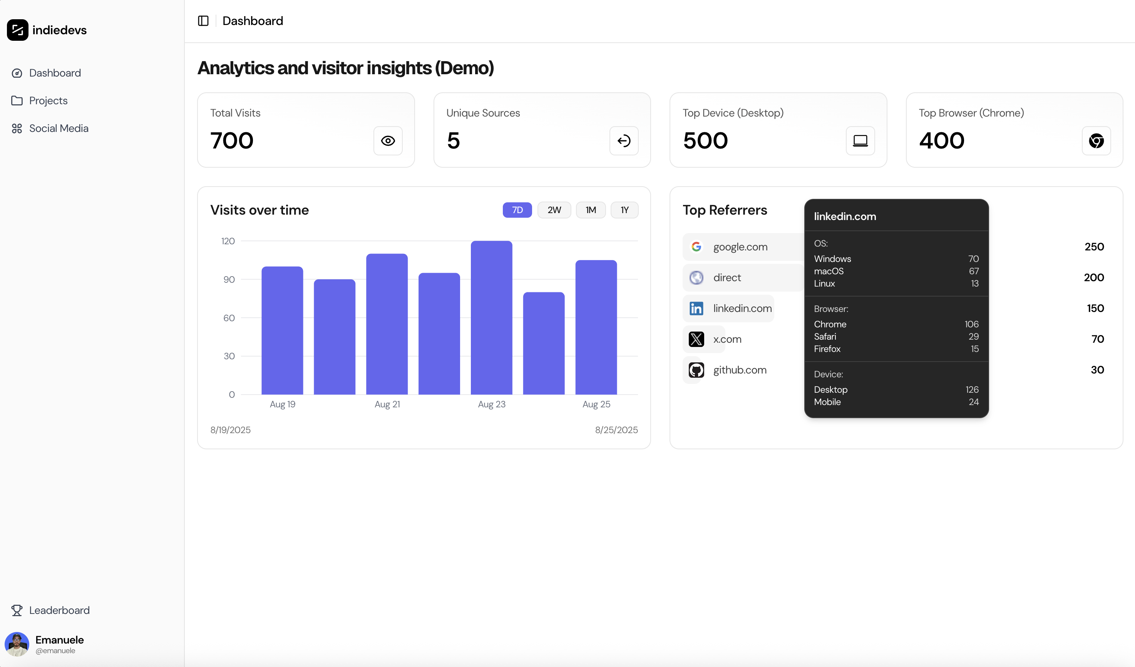Click the 8/19/2025 start date label
1135x667 pixels.
pos(230,430)
